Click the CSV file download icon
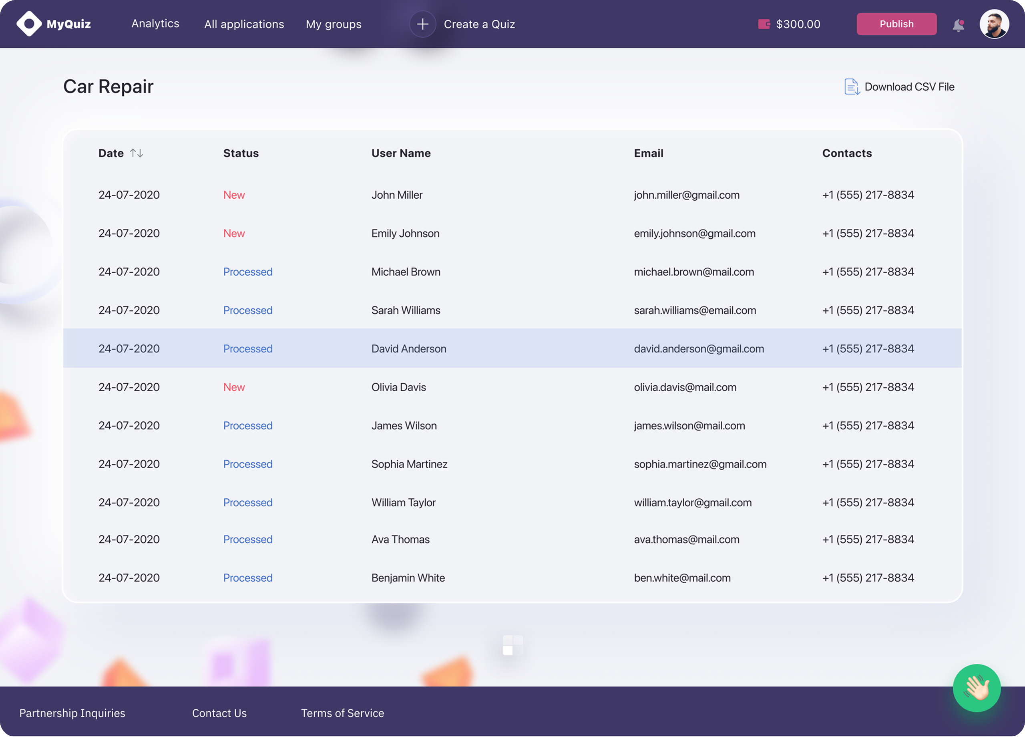Image resolution: width=1025 pixels, height=737 pixels. tap(852, 87)
